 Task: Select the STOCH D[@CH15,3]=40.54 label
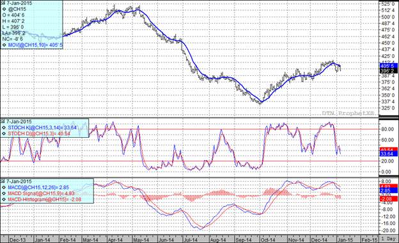pyautogui.click(x=39, y=133)
